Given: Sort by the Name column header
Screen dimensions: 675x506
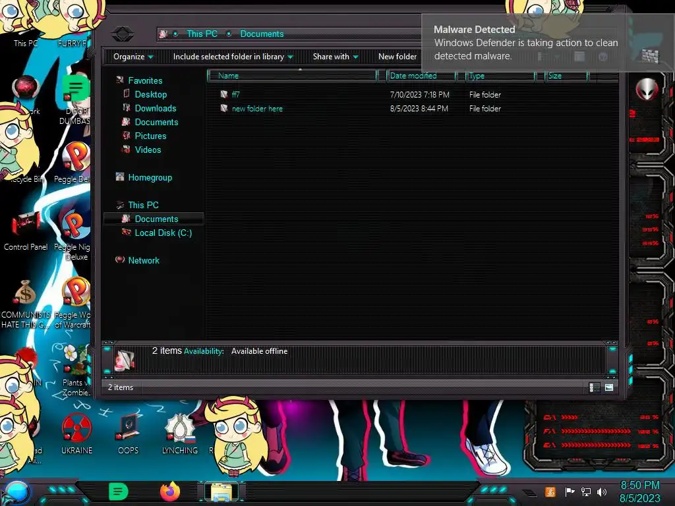Looking at the screenshot, I should point(292,76).
